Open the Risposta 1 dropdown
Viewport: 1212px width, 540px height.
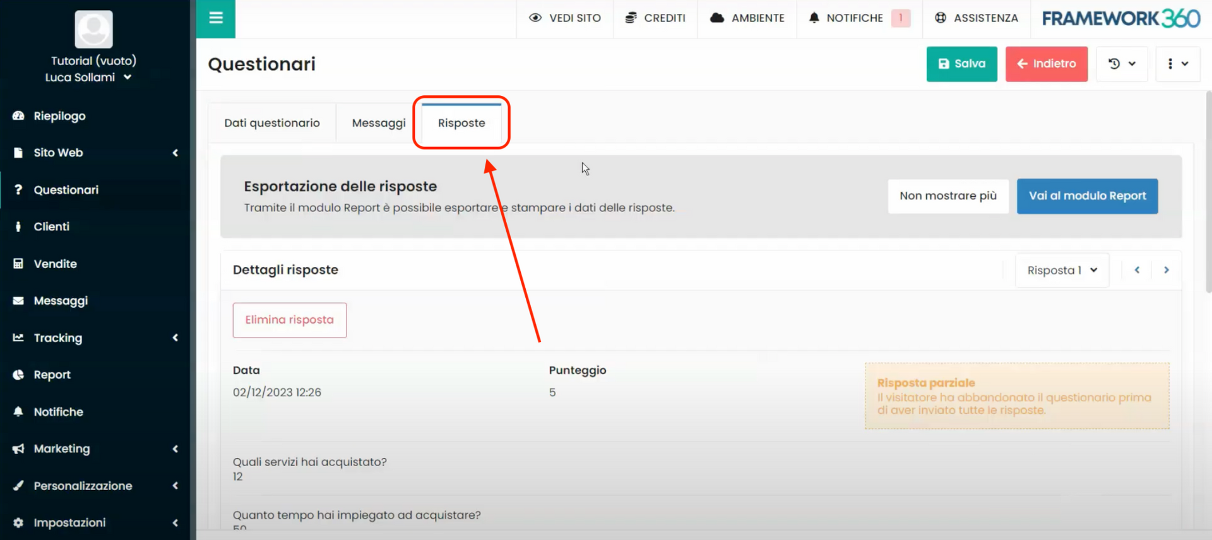[x=1062, y=270]
